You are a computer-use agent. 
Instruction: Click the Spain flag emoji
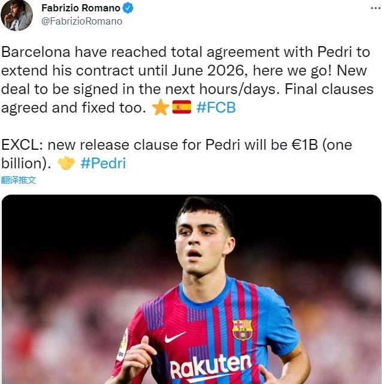[x=181, y=107]
